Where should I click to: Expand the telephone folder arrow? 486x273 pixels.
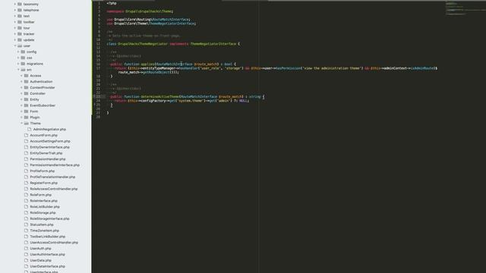pos(15,10)
